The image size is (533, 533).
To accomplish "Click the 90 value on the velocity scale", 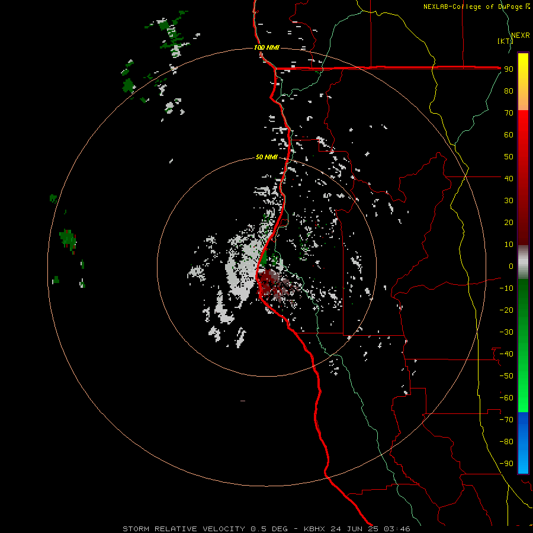I will click(509, 69).
